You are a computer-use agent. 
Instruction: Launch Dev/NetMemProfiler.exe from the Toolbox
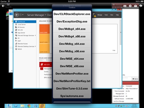coord(72,73)
